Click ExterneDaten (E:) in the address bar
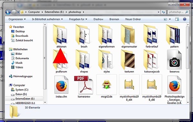The image size is (193, 122). pos(54,12)
